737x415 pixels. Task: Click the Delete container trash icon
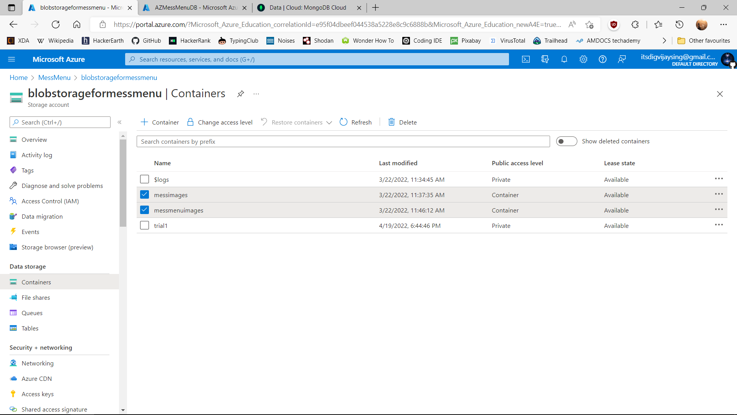[392, 122]
